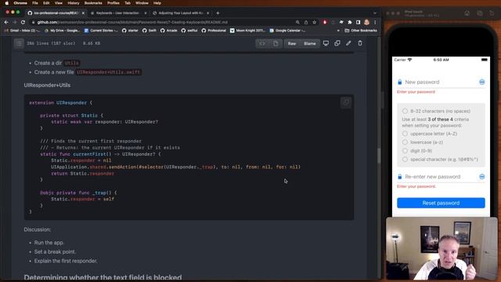Rotate the Simulator device
This screenshot has width=501, height=282.
pos(492,13)
